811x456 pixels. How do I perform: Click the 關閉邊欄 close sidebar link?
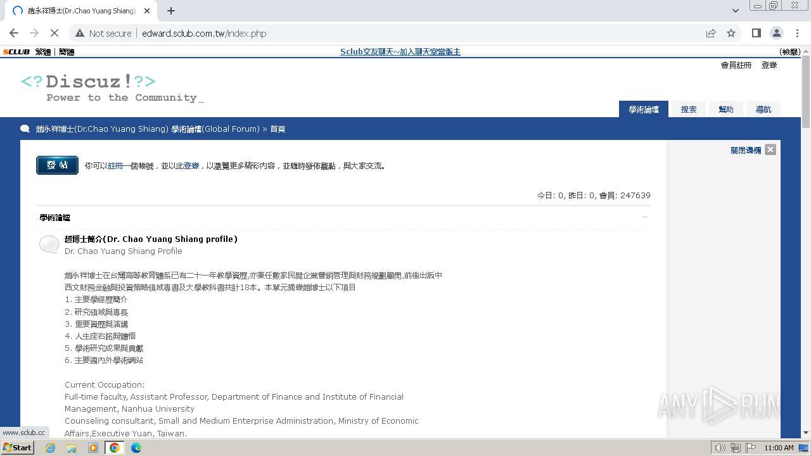[746, 150]
